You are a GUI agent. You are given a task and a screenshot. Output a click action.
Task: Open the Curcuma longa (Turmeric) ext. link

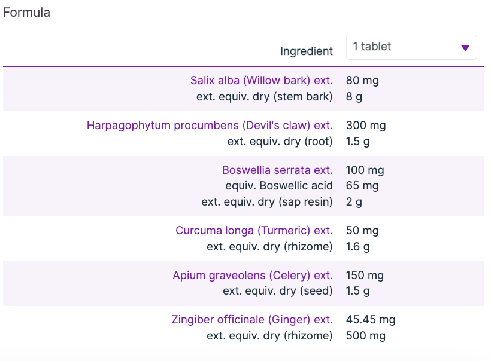(254, 231)
